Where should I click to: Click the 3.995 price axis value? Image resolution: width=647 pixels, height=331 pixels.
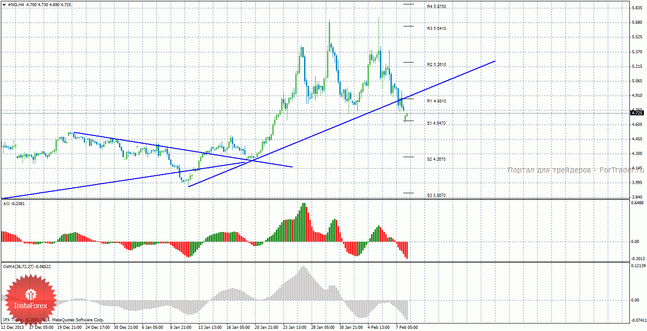[637, 183]
